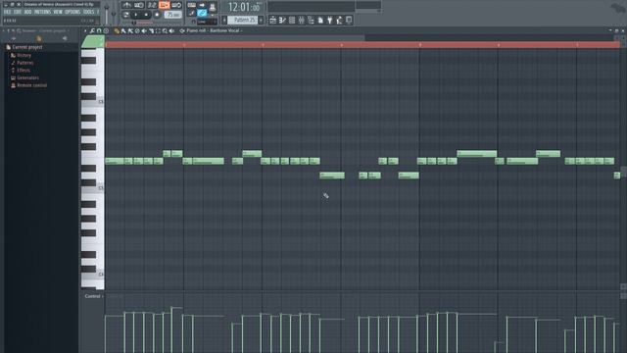Open OPTIONS menu
This screenshot has width=627, height=353.
tap(72, 12)
